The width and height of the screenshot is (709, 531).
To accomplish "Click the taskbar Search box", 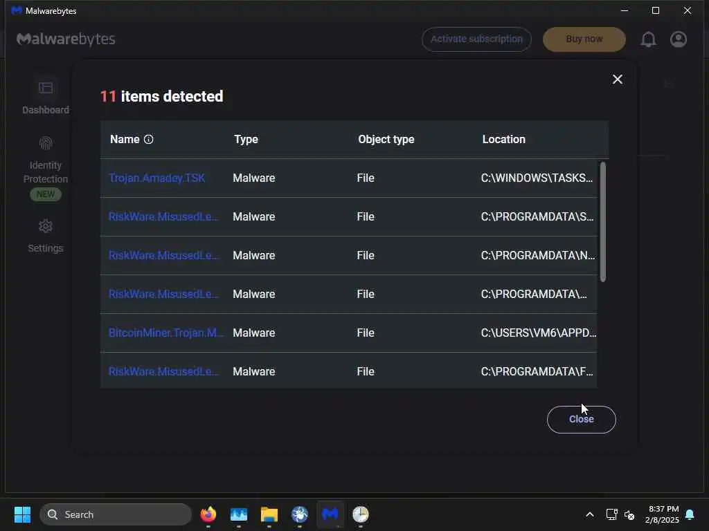I will point(116,514).
